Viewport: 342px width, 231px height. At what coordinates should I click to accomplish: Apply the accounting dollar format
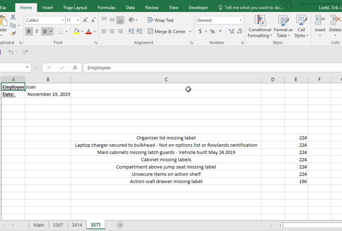click(200, 31)
